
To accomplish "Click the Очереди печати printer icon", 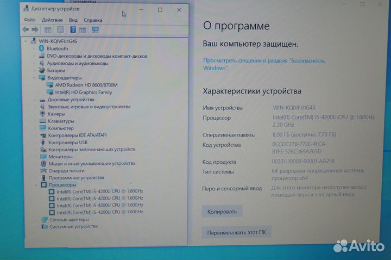I will tap(43, 171).
